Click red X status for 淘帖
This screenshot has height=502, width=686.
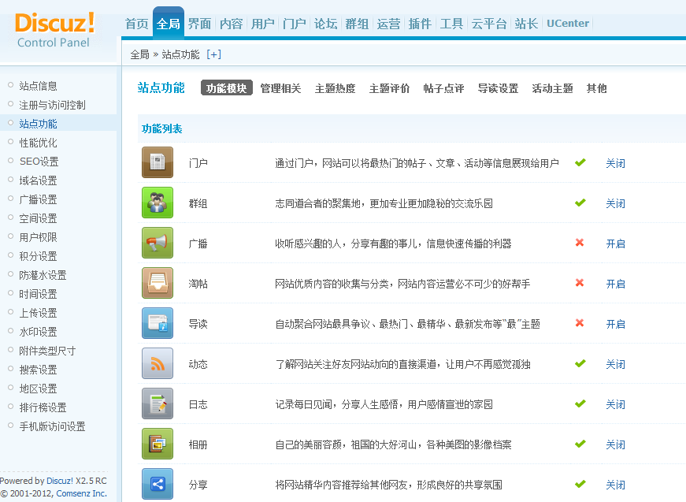coord(580,283)
